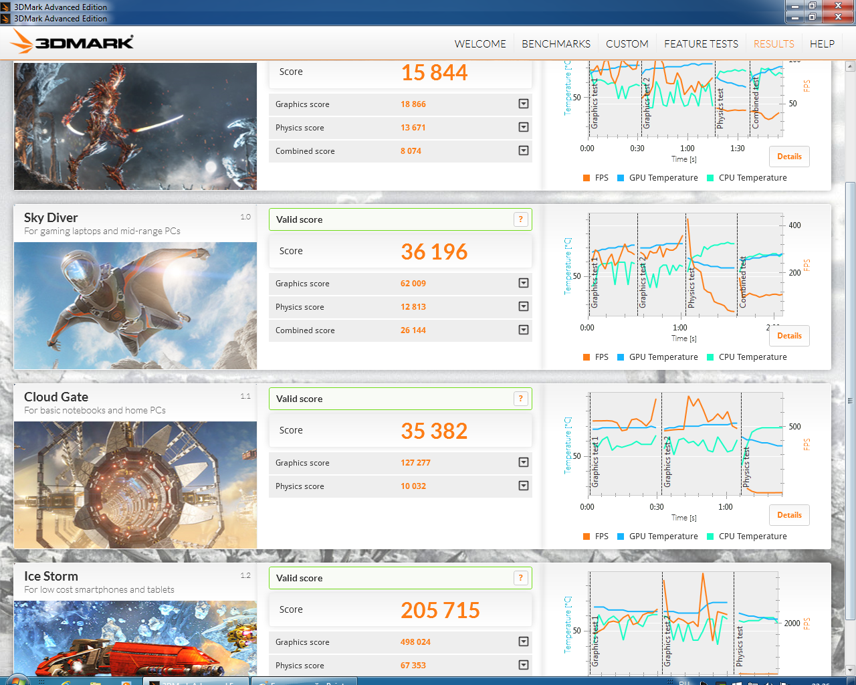Click the Sky Diver wingsuit preview image
This screenshot has height=685, width=856.
coord(135,306)
